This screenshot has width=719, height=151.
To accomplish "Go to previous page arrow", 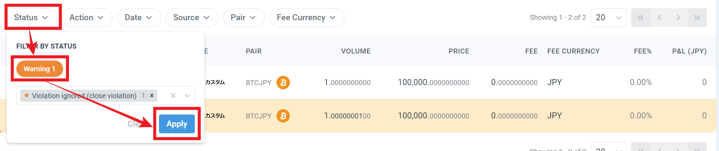I will (659, 17).
